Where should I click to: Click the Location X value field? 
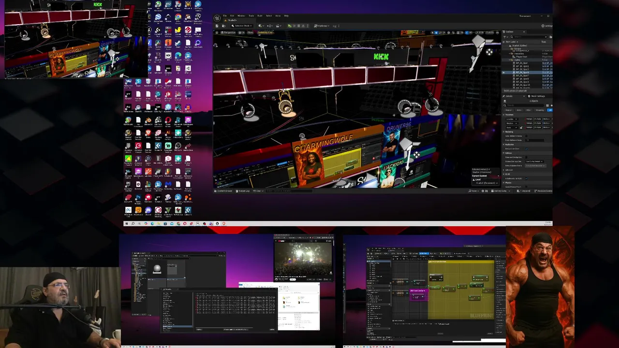[x=530, y=119]
